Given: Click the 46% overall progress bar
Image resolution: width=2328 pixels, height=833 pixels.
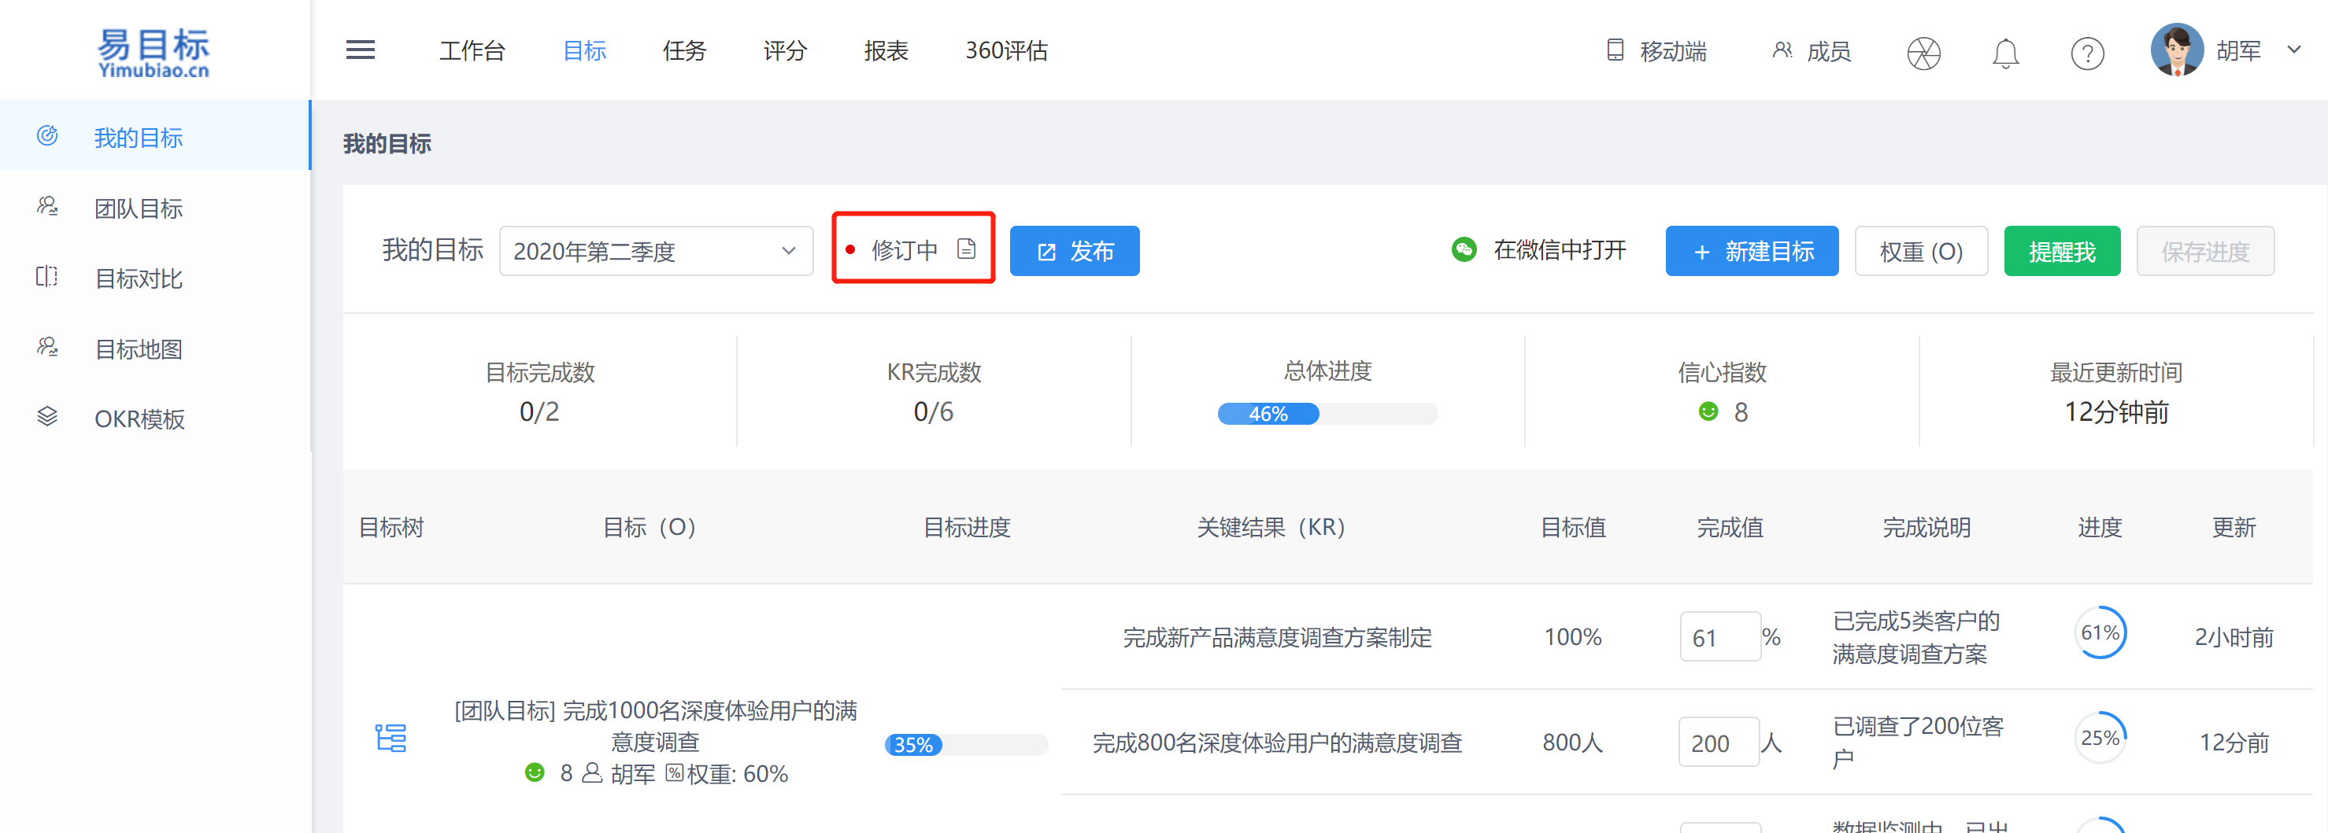Looking at the screenshot, I should click(1327, 413).
